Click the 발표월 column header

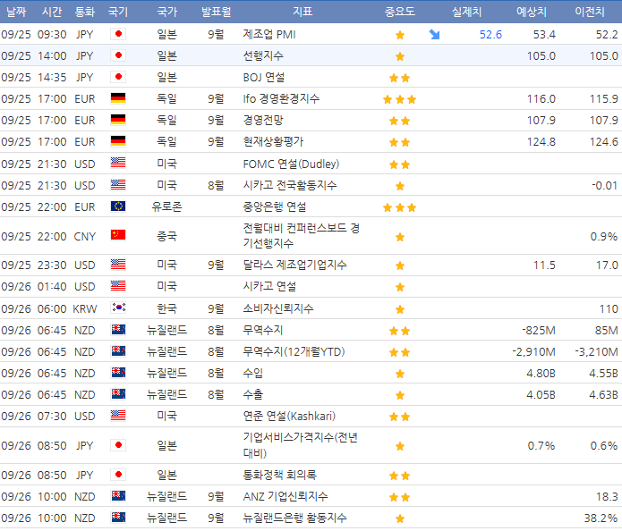point(217,12)
